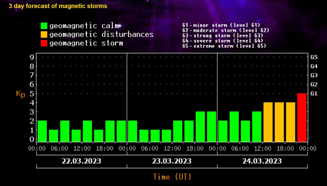Click the orange geomagnetic disturbances legend swatch
The height and width of the screenshot is (186, 327).
(44, 34)
